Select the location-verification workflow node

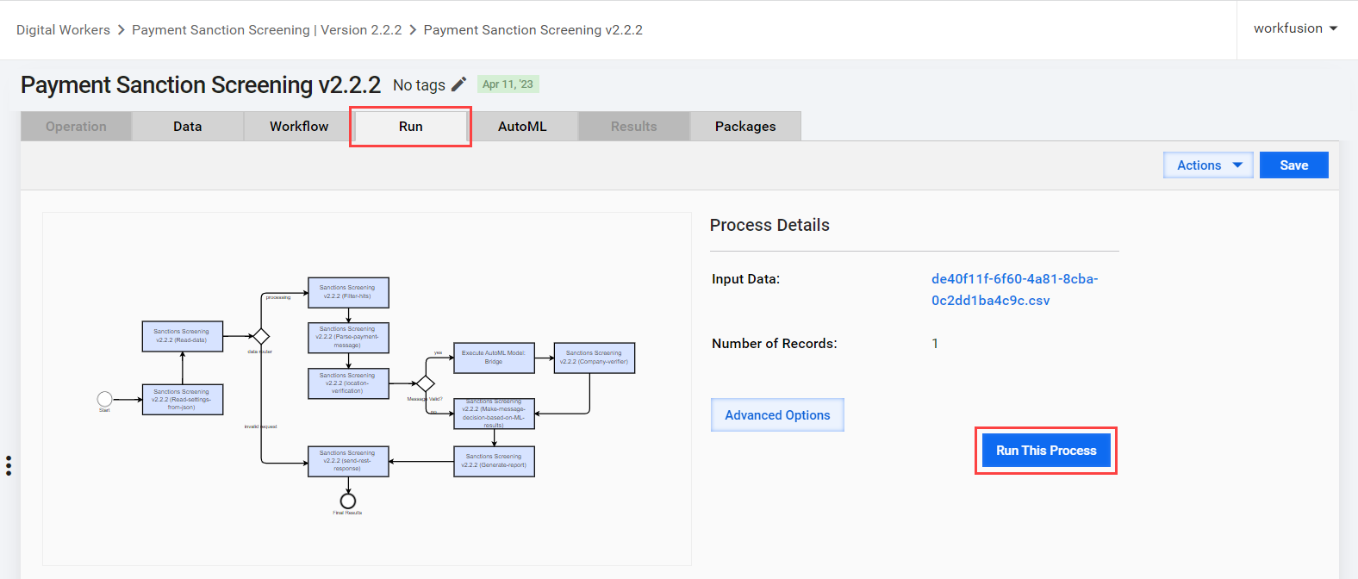[x=348, y=383]
